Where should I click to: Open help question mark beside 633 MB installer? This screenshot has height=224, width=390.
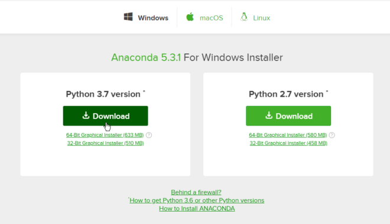[149, 135]
